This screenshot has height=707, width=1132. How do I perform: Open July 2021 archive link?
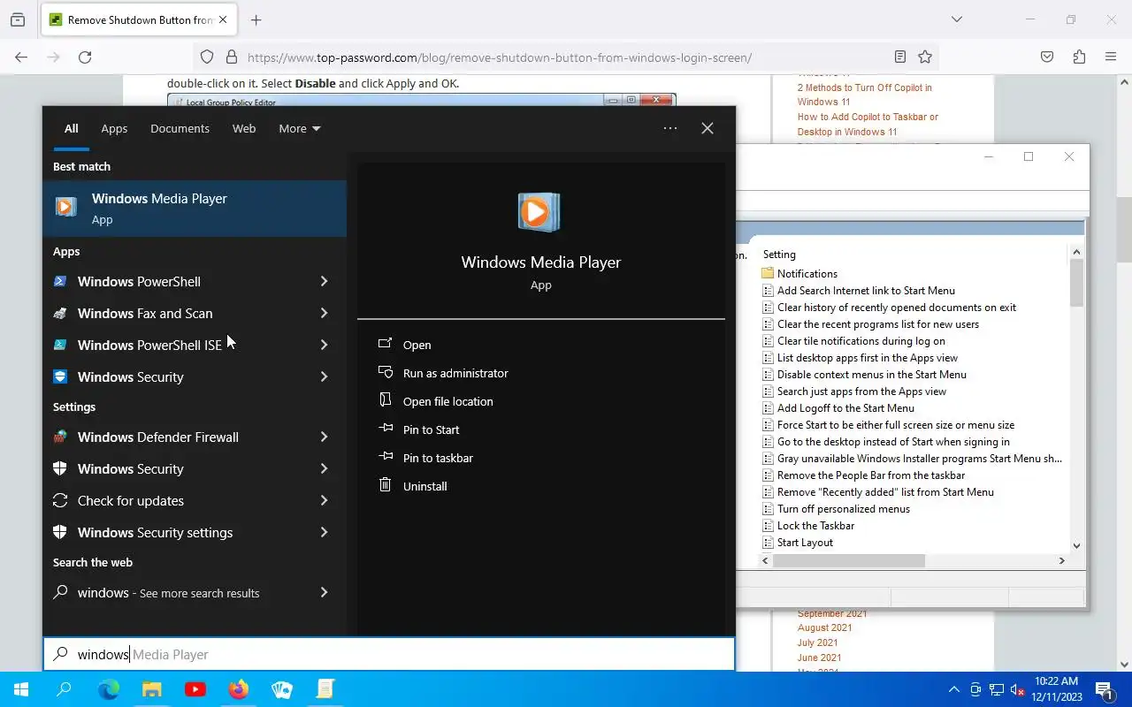(817, 642)
